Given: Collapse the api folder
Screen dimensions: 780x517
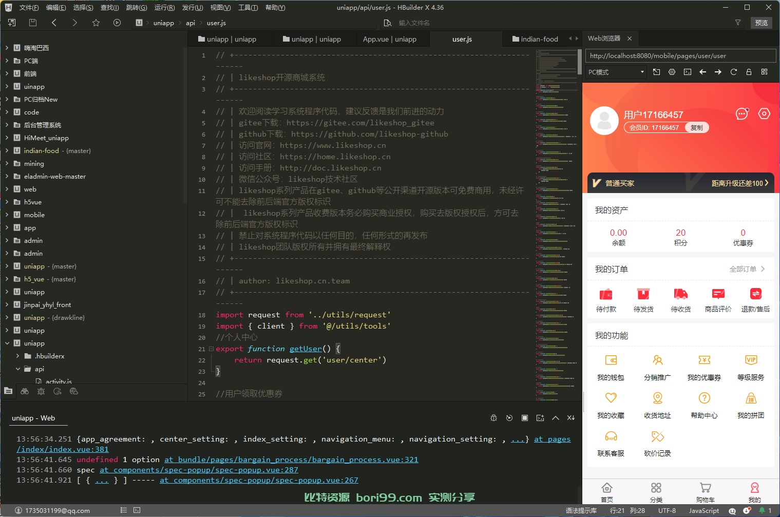Looking at the screenshot, I should [18, 369].
